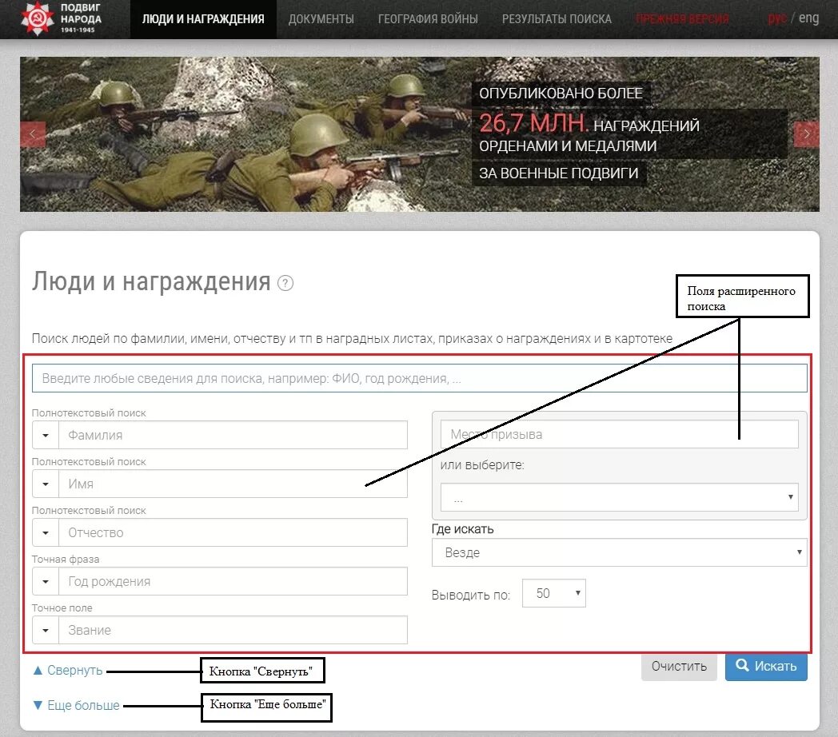This screenshot has height=737, width=838.
Task: Focus the main search text field
Action: point(420,378)
